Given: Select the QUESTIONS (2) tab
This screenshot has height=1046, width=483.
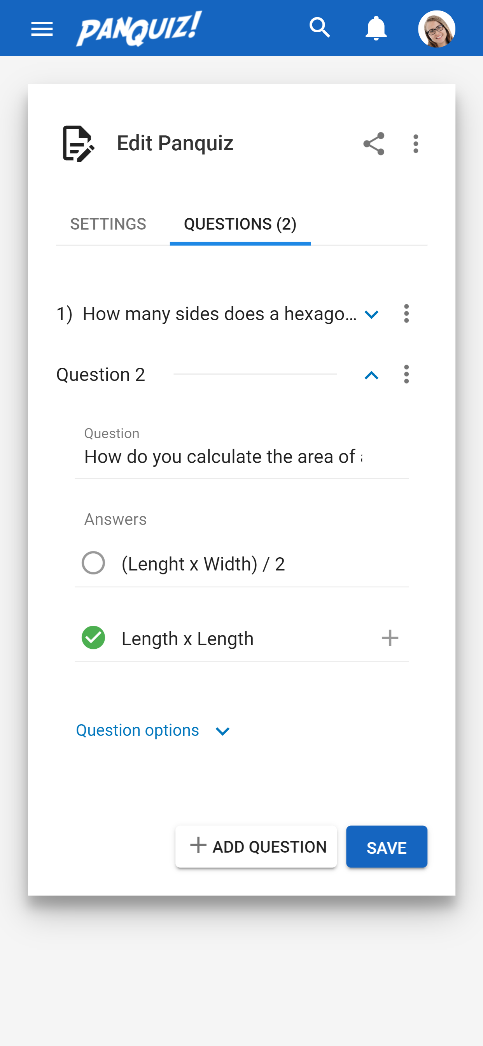Looking at the screenshot, I should point(240,224).
